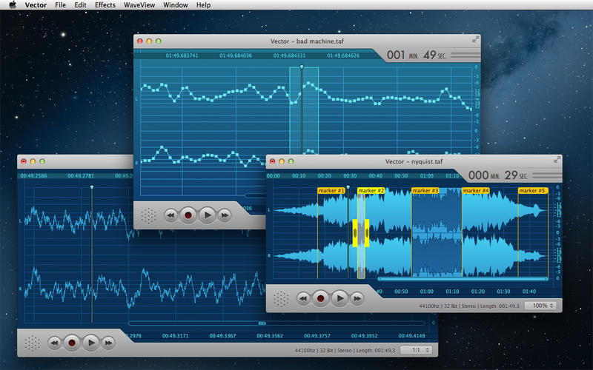Viewport: 593px width, 370px height.
Task: Click the marker #5 flag
Action: pyautogui.click(x=532, y=191)
